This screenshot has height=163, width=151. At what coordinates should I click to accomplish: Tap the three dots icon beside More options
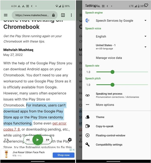point(87,104)
